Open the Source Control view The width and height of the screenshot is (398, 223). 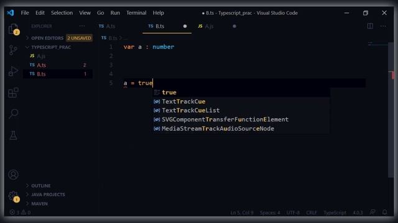(x=13, y=50)
